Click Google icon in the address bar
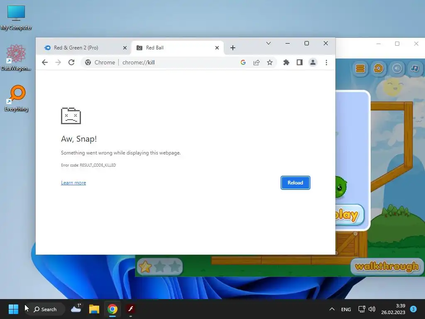425x319 pixels. [243, 62]
